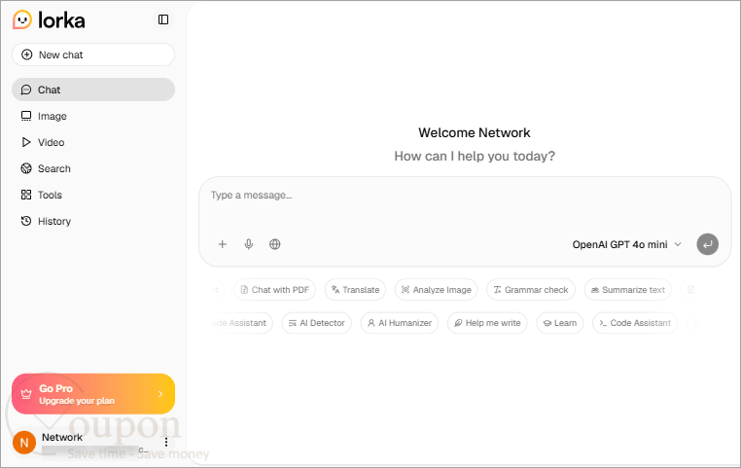
Task: Open the Video section
Action: [x=93, y=142]
